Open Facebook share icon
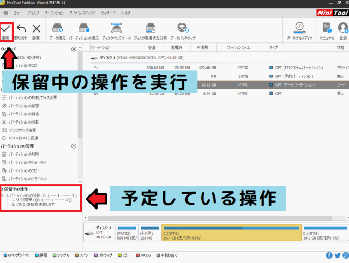 tap(329, 255)
